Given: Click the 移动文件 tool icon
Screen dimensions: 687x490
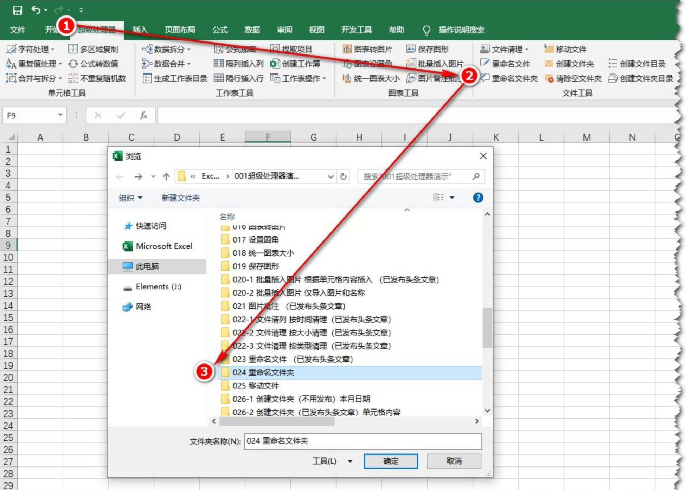Looking at the screenshot, I should (548, 49).
